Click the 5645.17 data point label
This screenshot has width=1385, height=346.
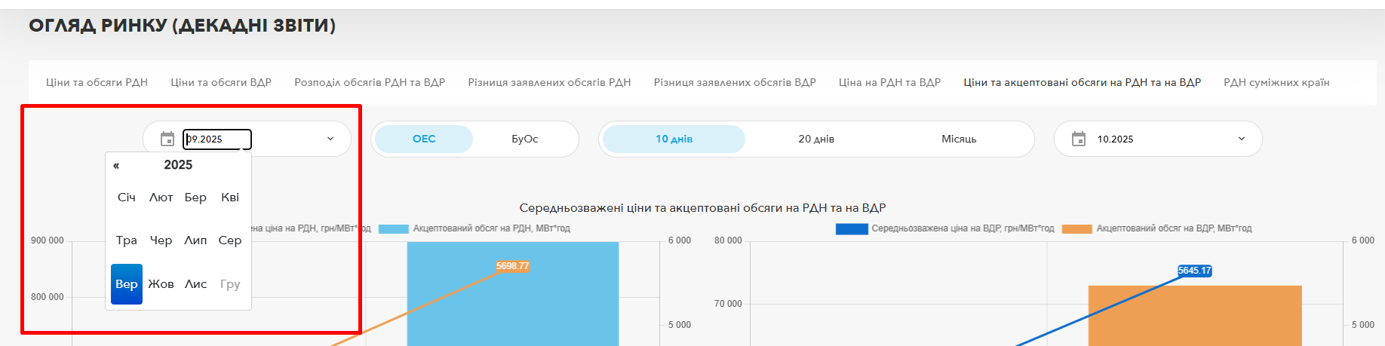(x=1194, y=271)
